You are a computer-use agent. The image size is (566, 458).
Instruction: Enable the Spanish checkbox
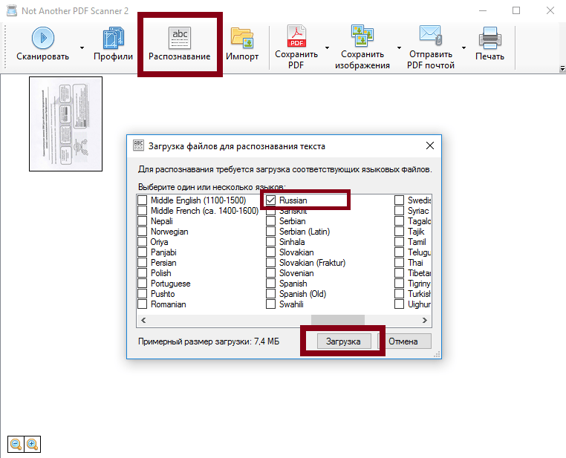pyautogui.click(x=270, y=284)
